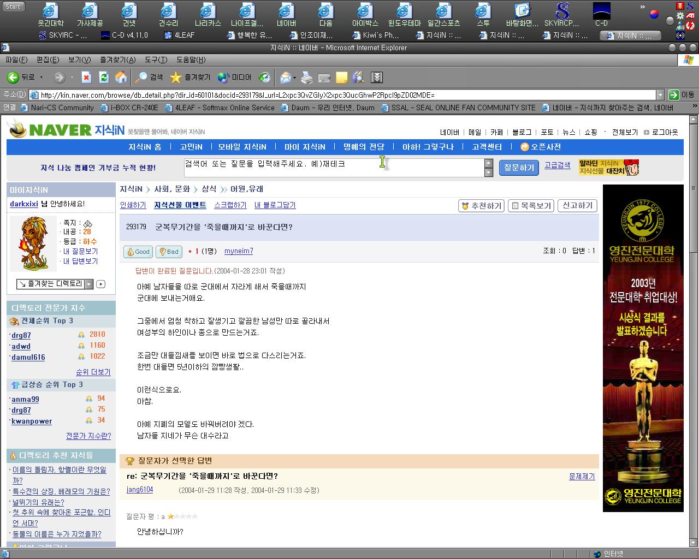Switch to Kiwi's Ph... taskbar window
The image size is (699, 559).
point(376,35)
